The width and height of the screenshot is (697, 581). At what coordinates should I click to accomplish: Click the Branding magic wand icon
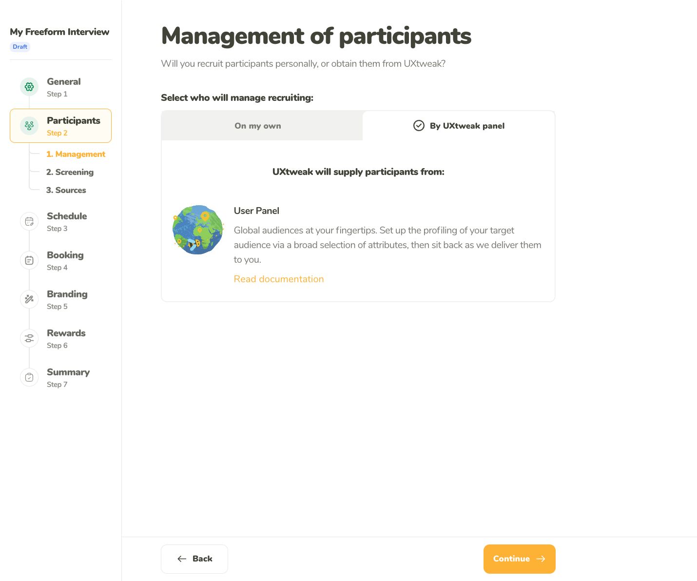pyautogui.click(x=29, y=299)
